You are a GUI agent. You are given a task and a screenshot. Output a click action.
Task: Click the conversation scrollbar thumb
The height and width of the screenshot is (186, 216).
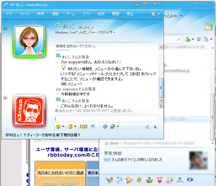161,88
